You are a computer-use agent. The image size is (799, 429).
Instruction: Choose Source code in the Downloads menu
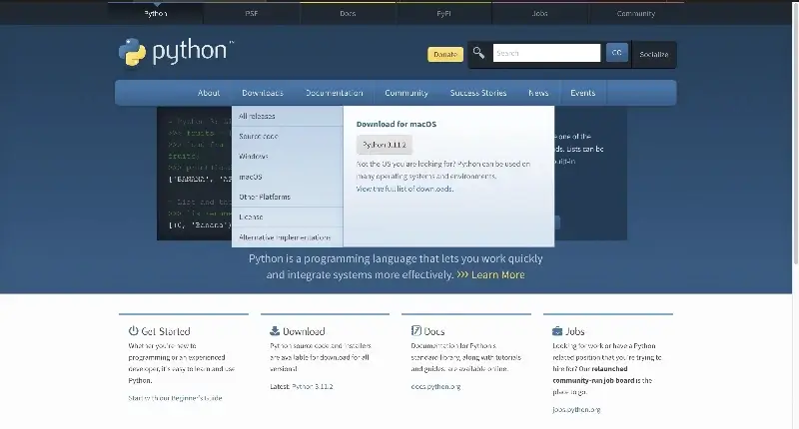click(259, 136)
